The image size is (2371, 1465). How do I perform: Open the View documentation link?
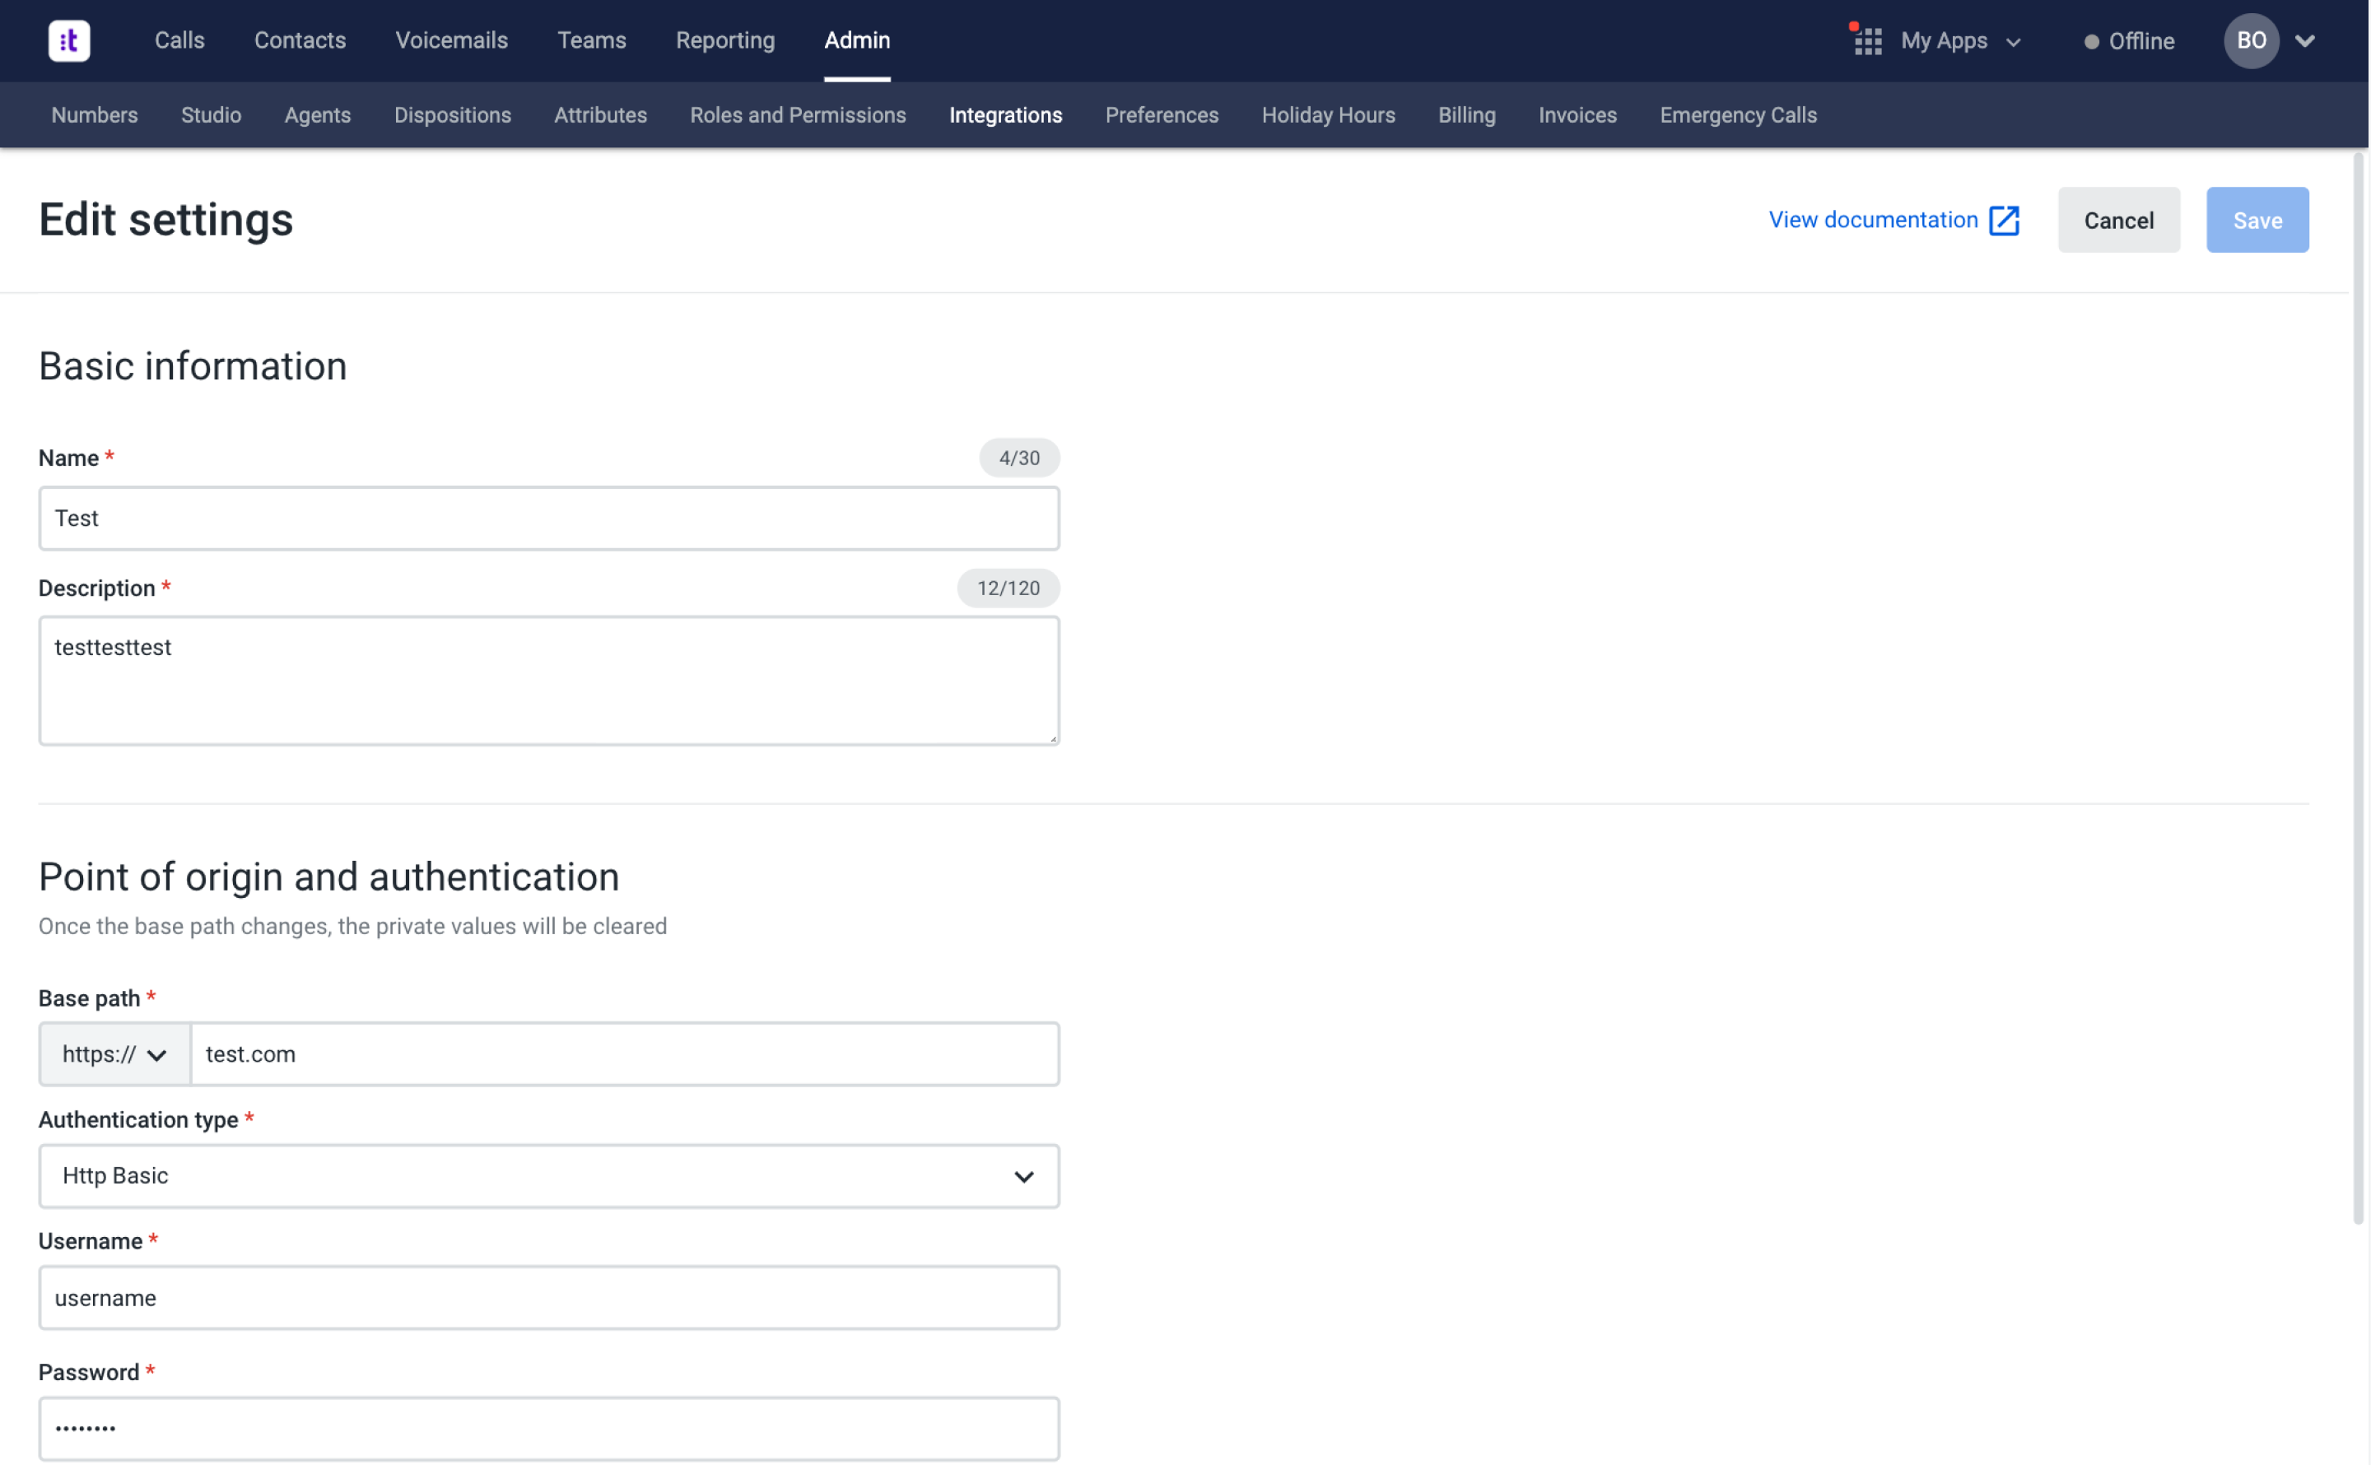tap(1872, 220)
